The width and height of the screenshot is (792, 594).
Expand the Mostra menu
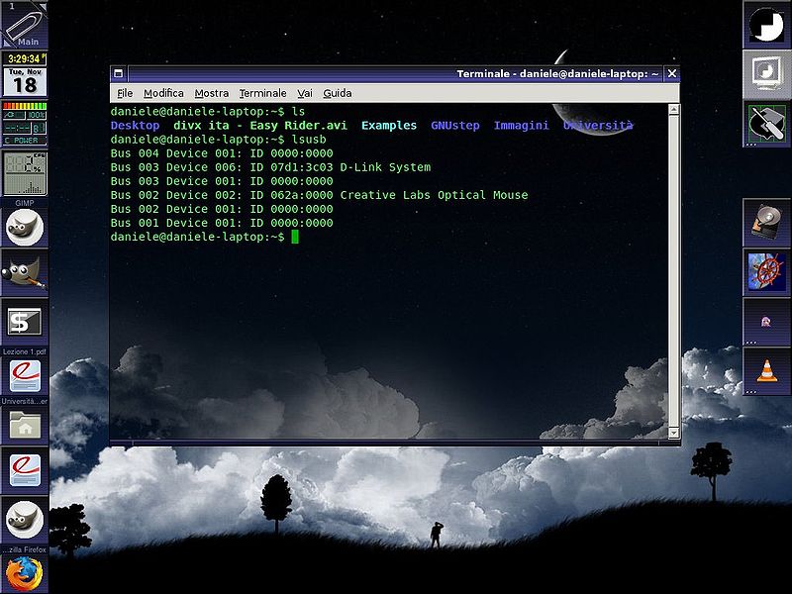click(x=211, y=93)
